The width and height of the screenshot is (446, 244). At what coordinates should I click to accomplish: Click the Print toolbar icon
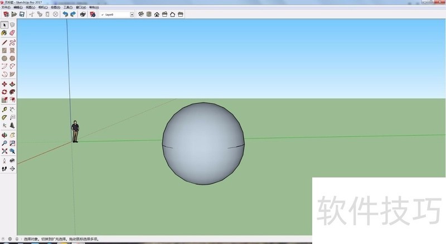click(x=83, y=14)
